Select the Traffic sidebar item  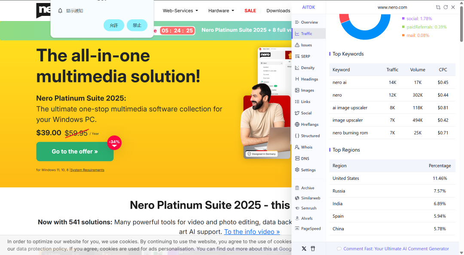(x=308, y=34)
